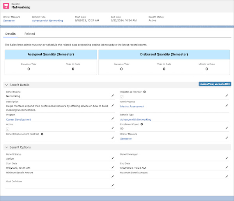
Task: Switch to the Related tab
Action: pyautogui.click(x=30, y=34)
